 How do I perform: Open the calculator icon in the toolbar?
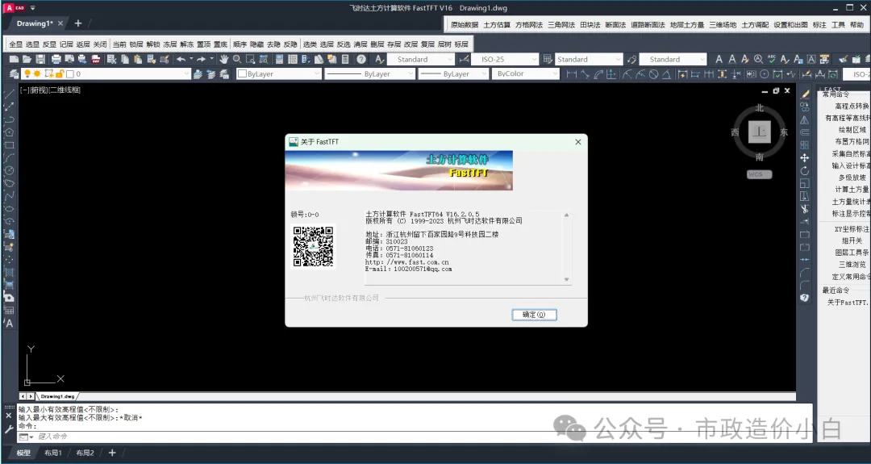point(345,59)
